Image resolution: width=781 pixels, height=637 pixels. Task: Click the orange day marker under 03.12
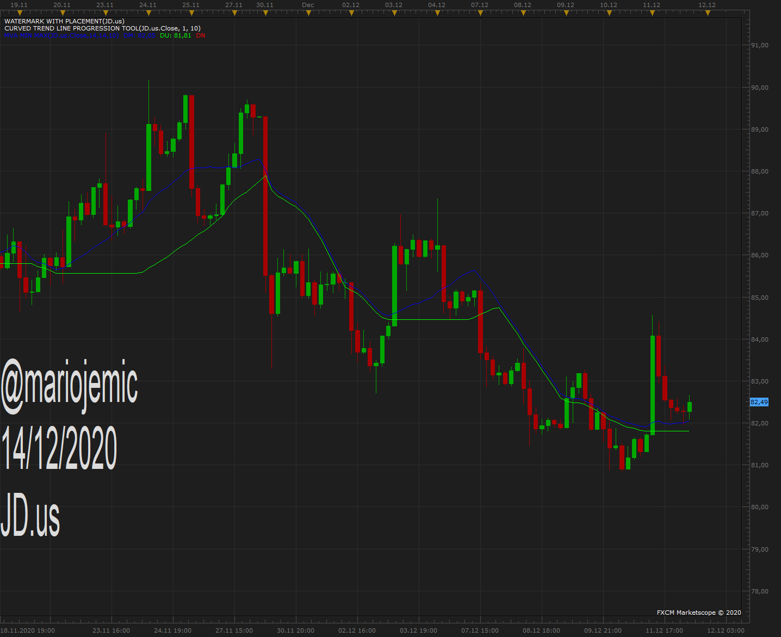[394, 13]
